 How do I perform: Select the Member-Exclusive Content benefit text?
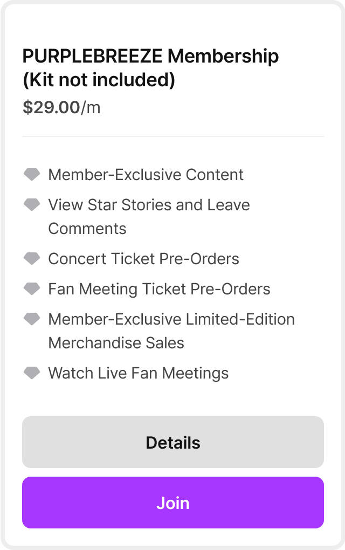point(146,175)
